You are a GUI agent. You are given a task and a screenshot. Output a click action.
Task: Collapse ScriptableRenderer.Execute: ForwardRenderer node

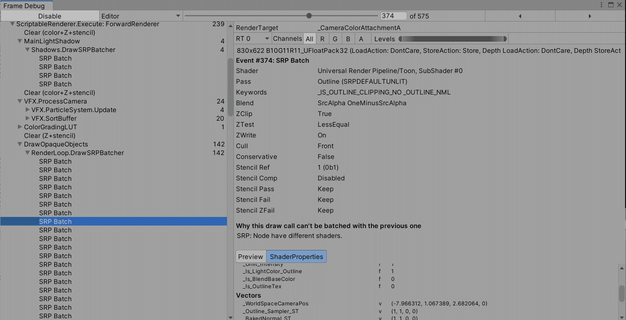pos(13,24)
